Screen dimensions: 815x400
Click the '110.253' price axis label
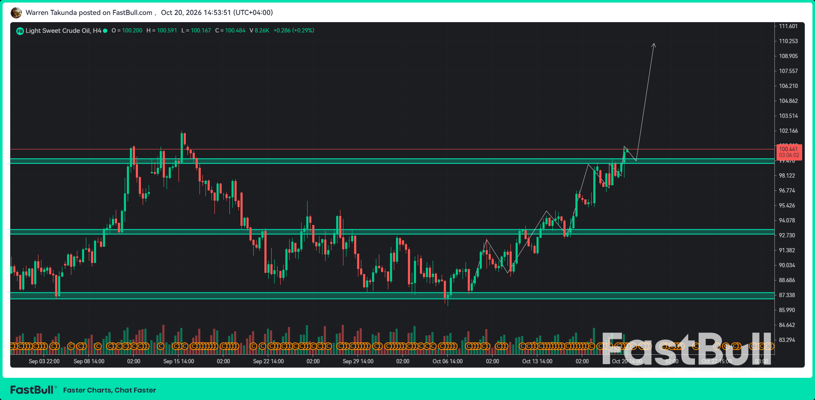(x=788, y=41)
